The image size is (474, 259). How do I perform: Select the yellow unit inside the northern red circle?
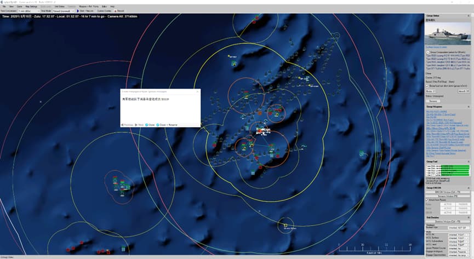247,97
